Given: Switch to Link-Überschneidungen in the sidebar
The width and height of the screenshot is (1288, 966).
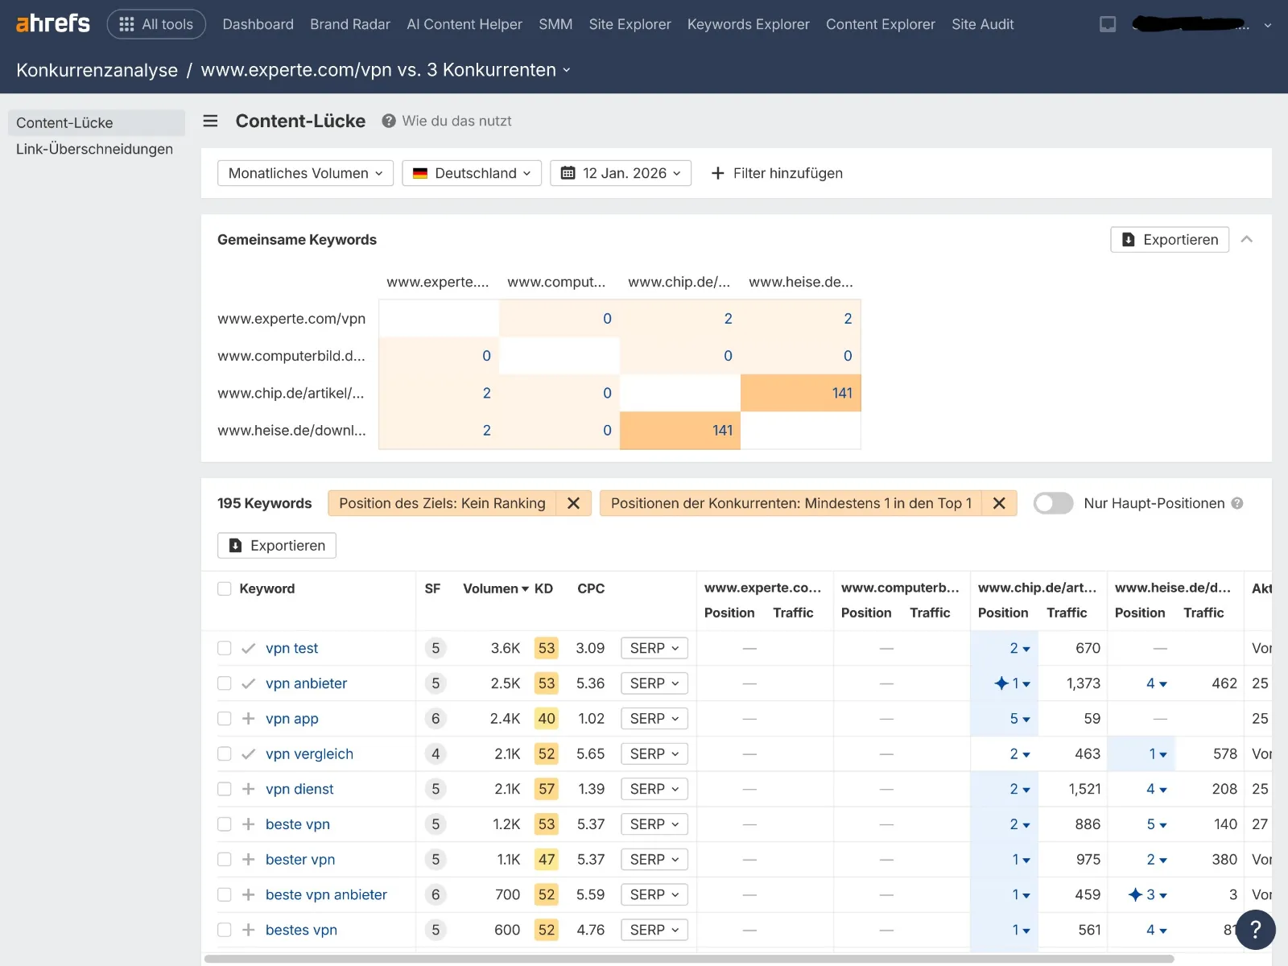Looking at the screenshot, I should [x=94, y=149].
